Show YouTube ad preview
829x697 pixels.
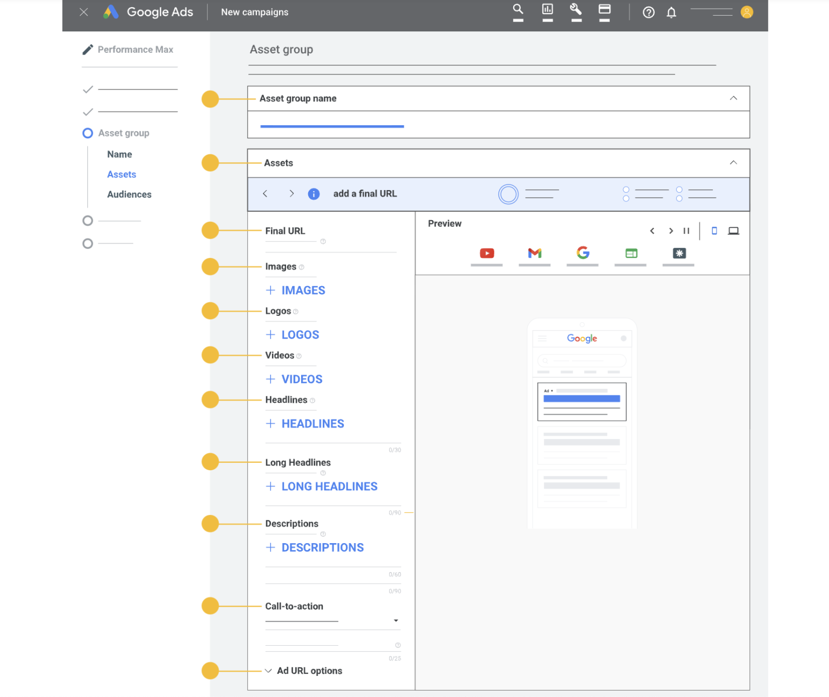(487, 253)
